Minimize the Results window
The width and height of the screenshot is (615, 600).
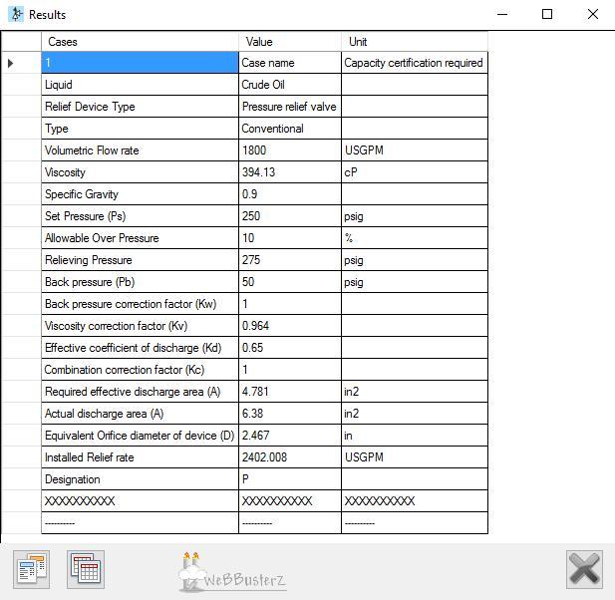[502, 15]
